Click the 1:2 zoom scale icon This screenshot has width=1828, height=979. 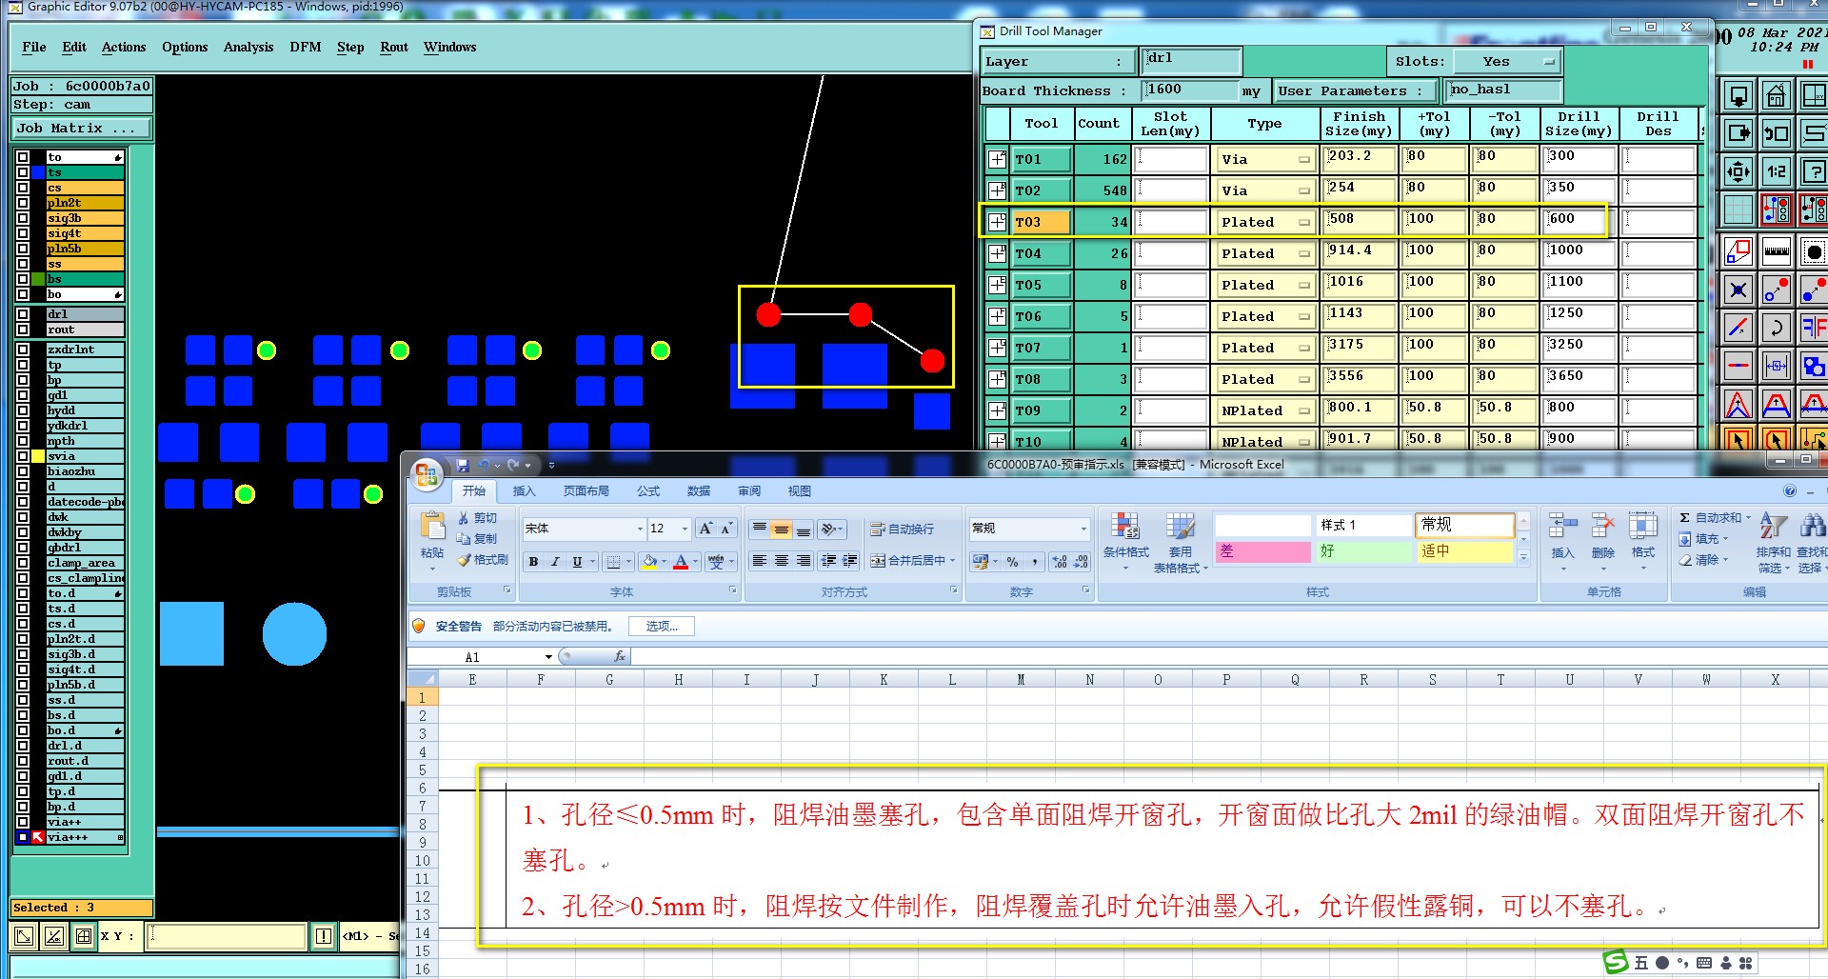click(1777, 172)
